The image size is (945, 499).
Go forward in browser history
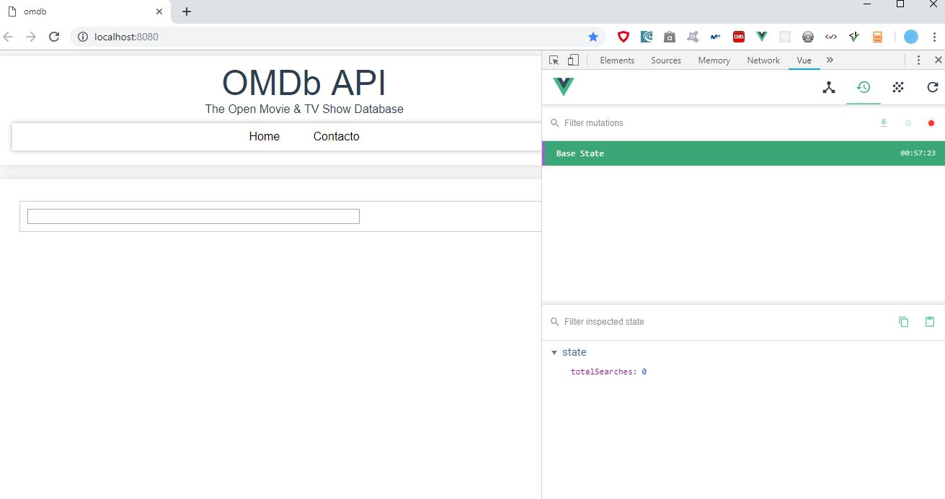(x=30, y=37)
